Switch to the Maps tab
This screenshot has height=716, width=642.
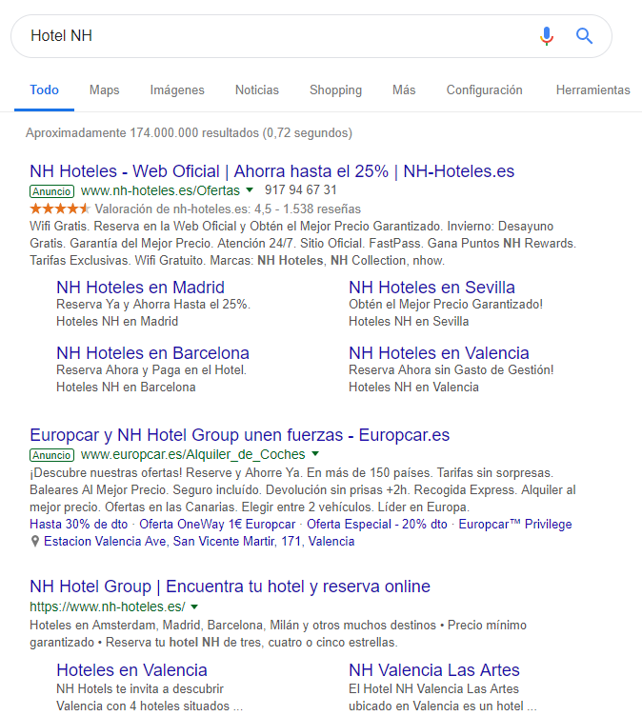pos(104,90)
